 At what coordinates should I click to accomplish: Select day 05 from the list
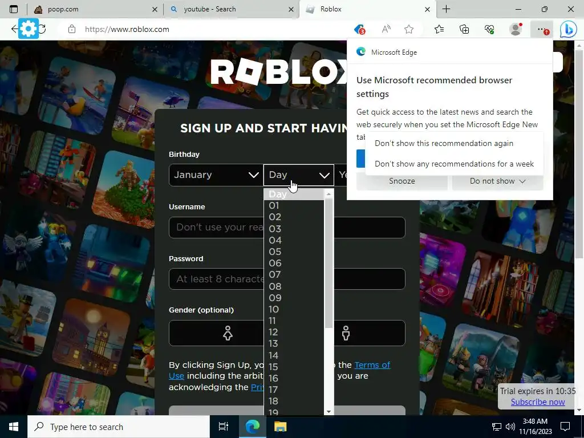(294, 252)
